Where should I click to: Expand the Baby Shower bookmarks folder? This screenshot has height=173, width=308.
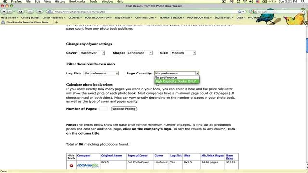tap(123, 18)
